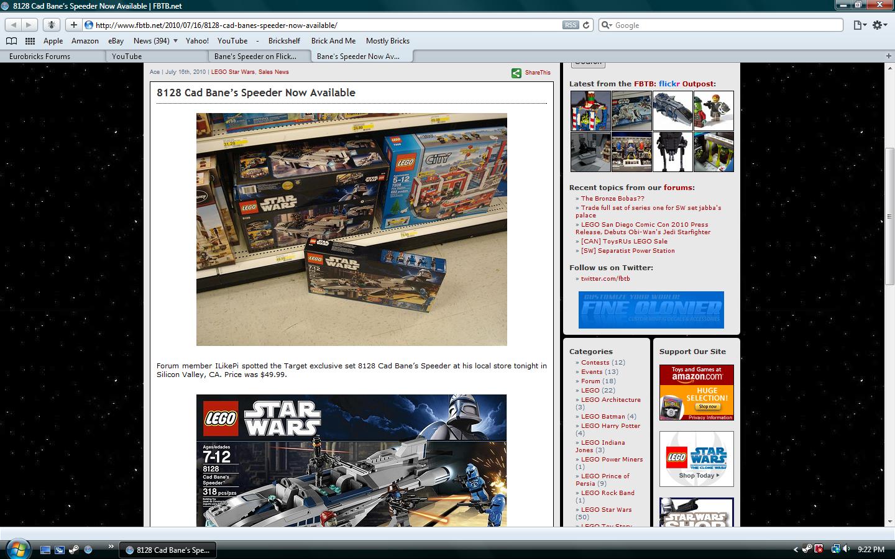Click the volume icon in system tray
This screenshot has height=559, width=895.
click(847, 549)
